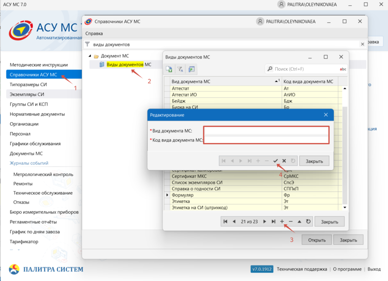Go to next record in Редактирование navigator
388x281 pixels.
(x=241, y=161)
